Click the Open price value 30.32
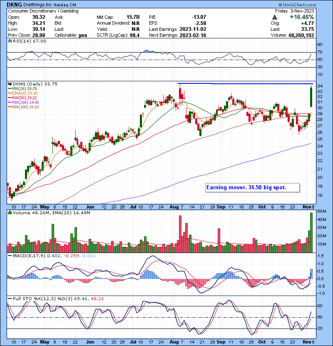This screenshot has width=333, height=346. (39, 17)
